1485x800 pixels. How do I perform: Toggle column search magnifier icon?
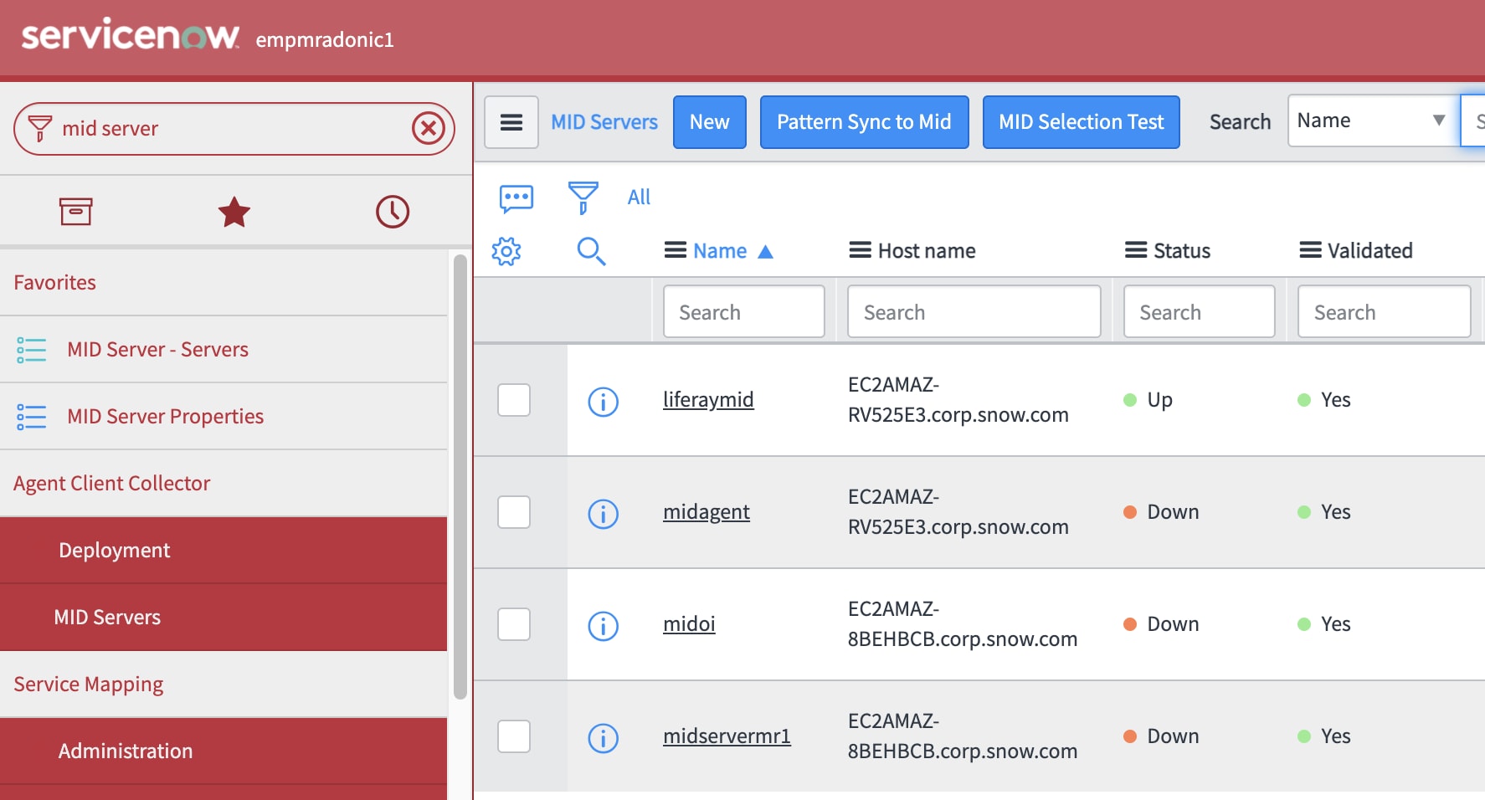tap(591, 251)
